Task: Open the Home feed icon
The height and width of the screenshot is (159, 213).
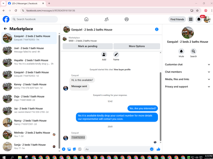Action: pyautogui.click(x=86, y=19)
